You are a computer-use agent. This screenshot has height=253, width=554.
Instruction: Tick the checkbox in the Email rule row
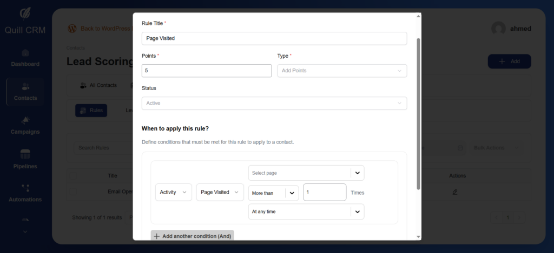pos(72,192)
